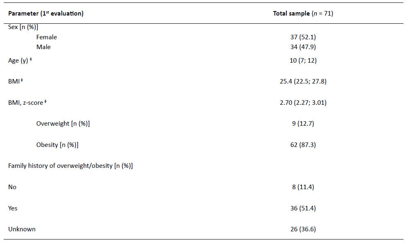Select the "Female" row label
Image resolution: width=408 pixels, height=244 pixels.
coord(46,37)
